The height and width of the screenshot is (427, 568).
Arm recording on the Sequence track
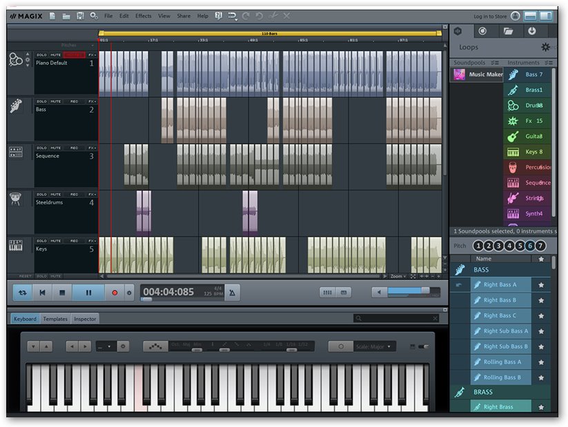[75, 148]
